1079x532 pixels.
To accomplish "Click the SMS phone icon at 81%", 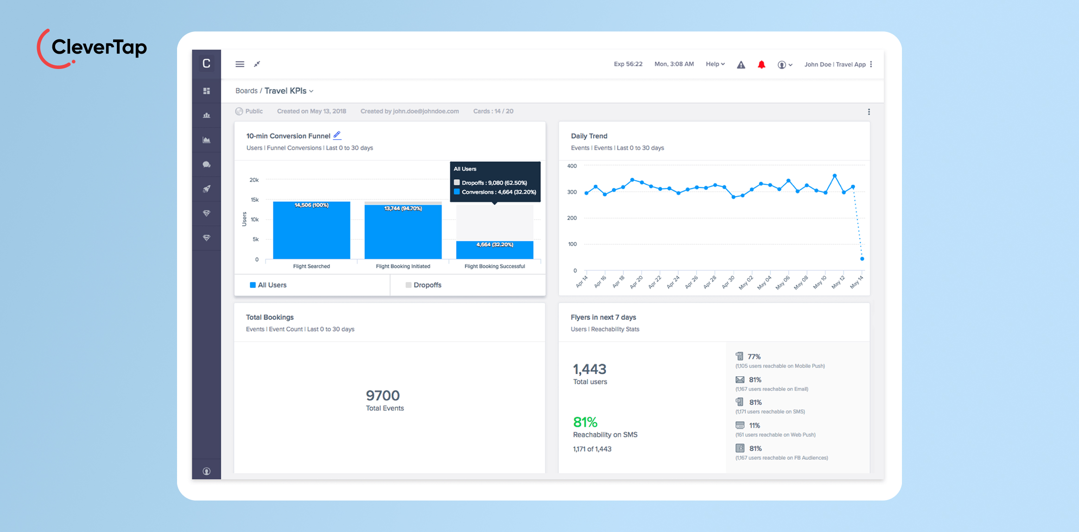I will click(740, 402).
